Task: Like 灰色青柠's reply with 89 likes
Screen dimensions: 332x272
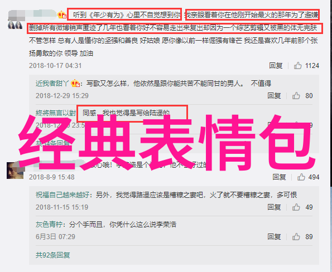Action: 296,237
